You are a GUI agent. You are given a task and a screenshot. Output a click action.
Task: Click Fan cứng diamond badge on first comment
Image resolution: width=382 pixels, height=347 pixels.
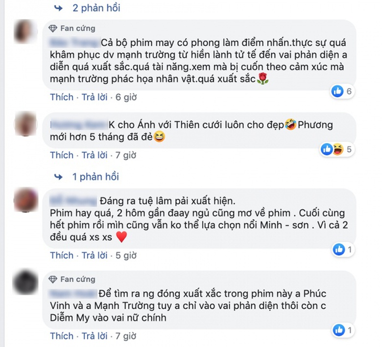(52, 28)
